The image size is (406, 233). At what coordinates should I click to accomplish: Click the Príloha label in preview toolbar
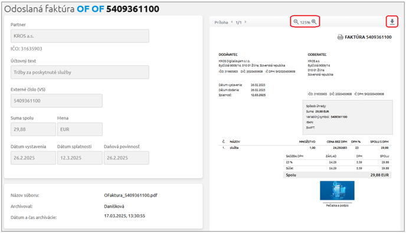221,22
